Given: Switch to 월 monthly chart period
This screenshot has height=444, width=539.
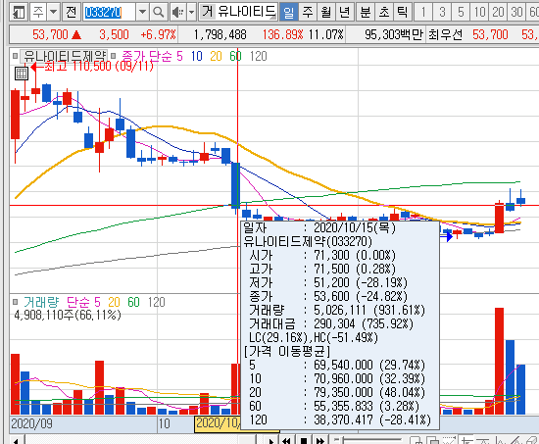Looking at the screenshot, I should (x=326, y=13).
